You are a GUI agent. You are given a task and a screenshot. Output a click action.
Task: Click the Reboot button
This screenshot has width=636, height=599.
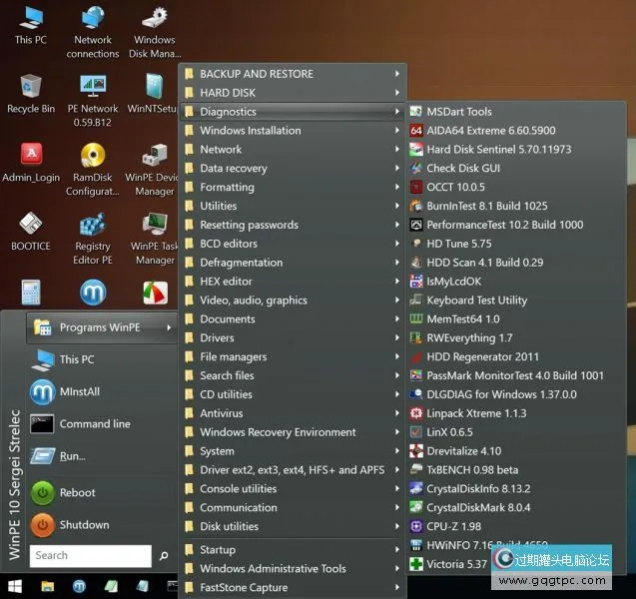coord(77,492)
